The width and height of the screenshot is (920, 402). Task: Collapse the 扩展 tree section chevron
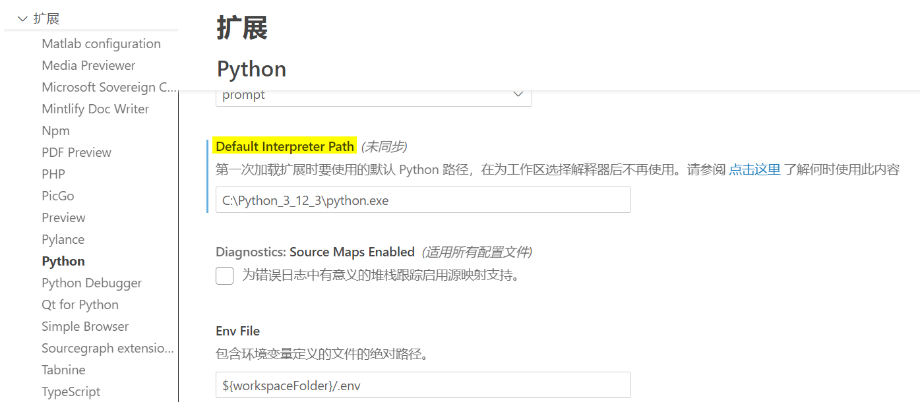click(23, 19)
